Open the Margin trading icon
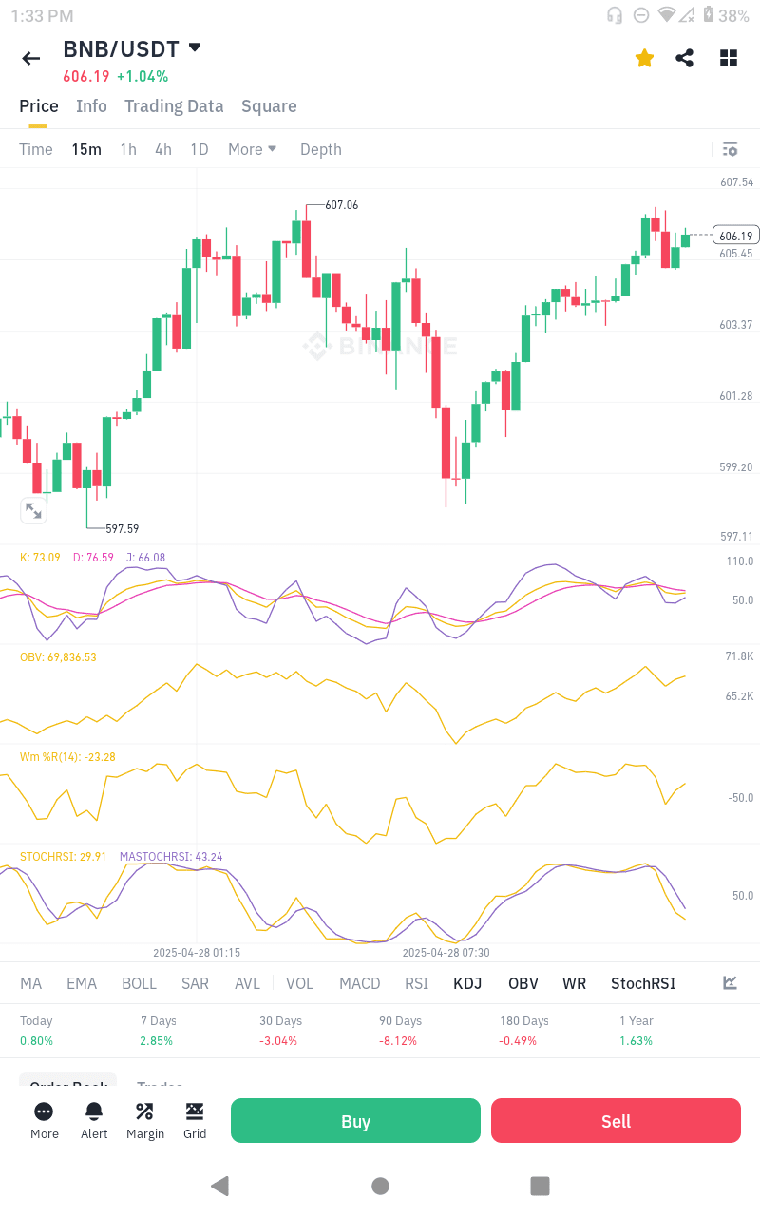760x1216 pixels. click(144, 1120)
